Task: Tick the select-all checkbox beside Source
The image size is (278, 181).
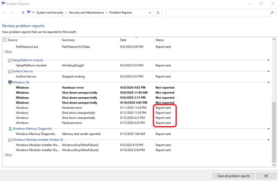Action: (5, 40)
